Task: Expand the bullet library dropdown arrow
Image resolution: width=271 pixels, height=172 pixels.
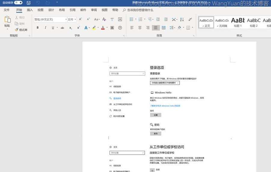Action: 136,19
